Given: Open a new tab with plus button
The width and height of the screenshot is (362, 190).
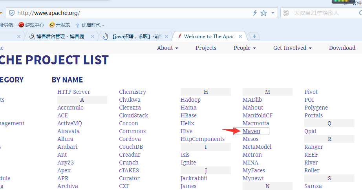Looking at the screenshot, I should 254,36.
